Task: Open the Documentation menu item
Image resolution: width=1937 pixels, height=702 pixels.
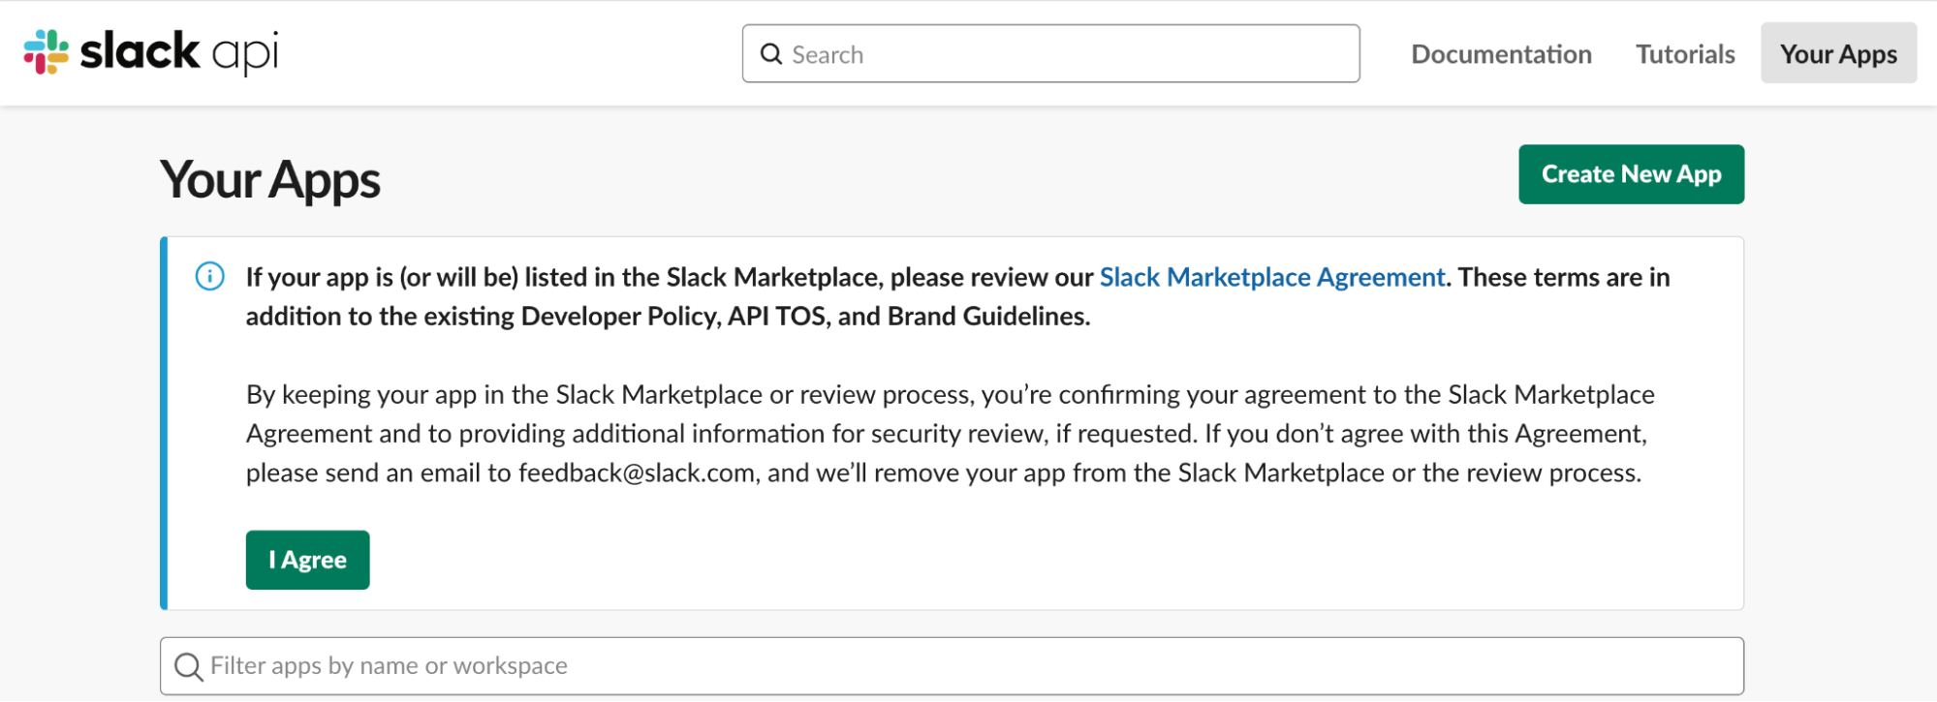Action: (x=1501, y=54)
